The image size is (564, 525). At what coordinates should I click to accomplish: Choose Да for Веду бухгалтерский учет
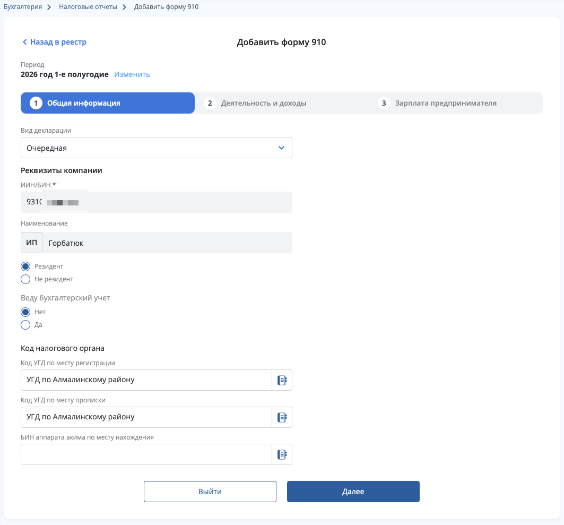[25, 325]
